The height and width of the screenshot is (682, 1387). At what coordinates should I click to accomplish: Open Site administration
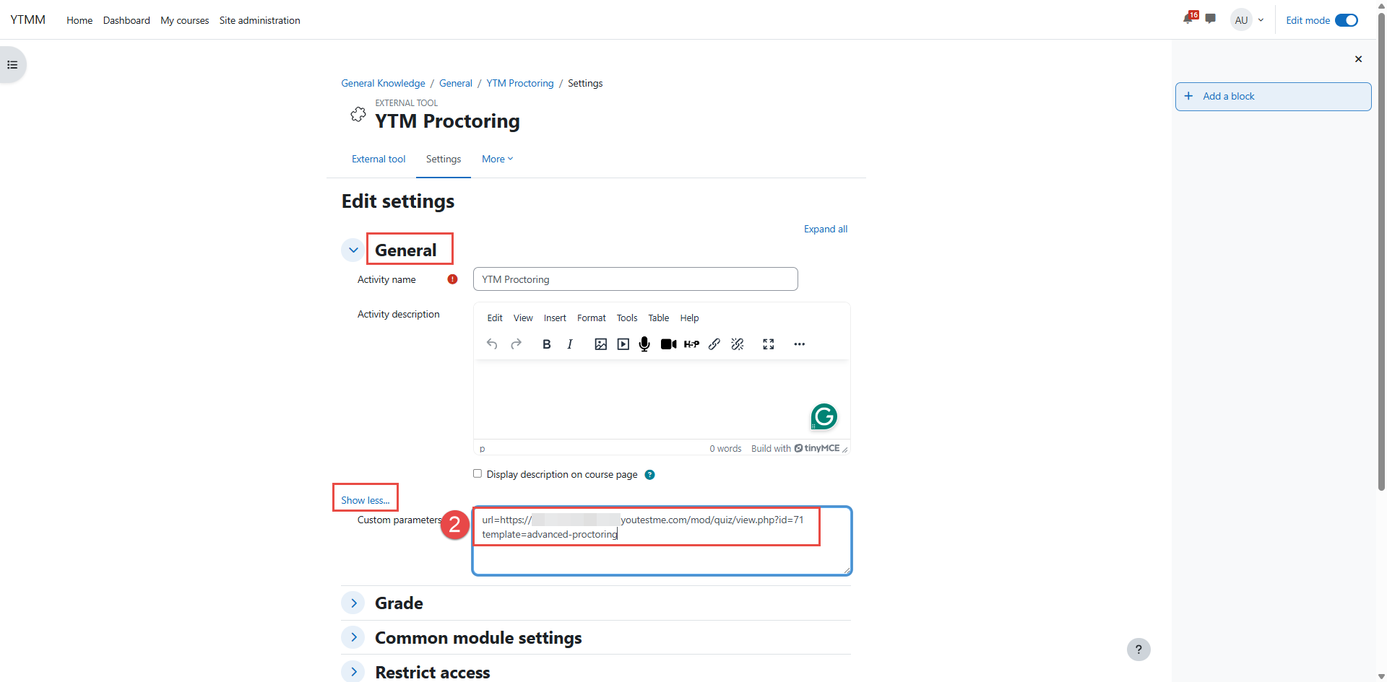click(x=260, y=20)
